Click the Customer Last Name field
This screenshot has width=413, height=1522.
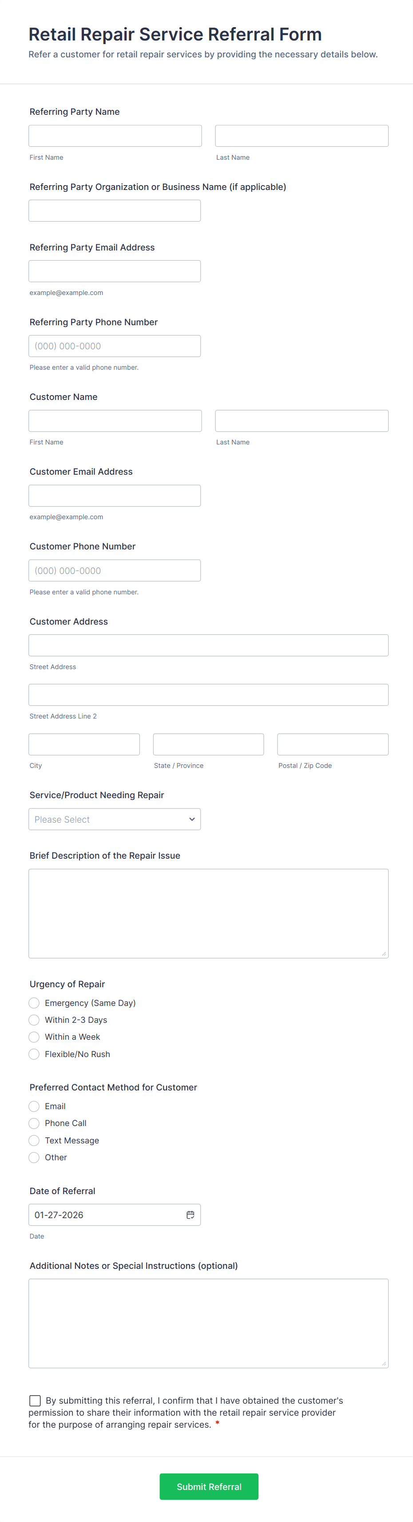(302, 421)
